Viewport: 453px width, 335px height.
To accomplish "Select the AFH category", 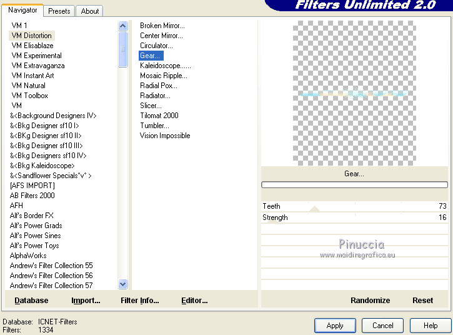I will point(16,206).
